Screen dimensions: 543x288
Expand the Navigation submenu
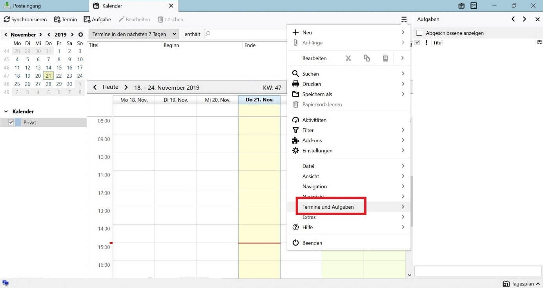[349, 187]
